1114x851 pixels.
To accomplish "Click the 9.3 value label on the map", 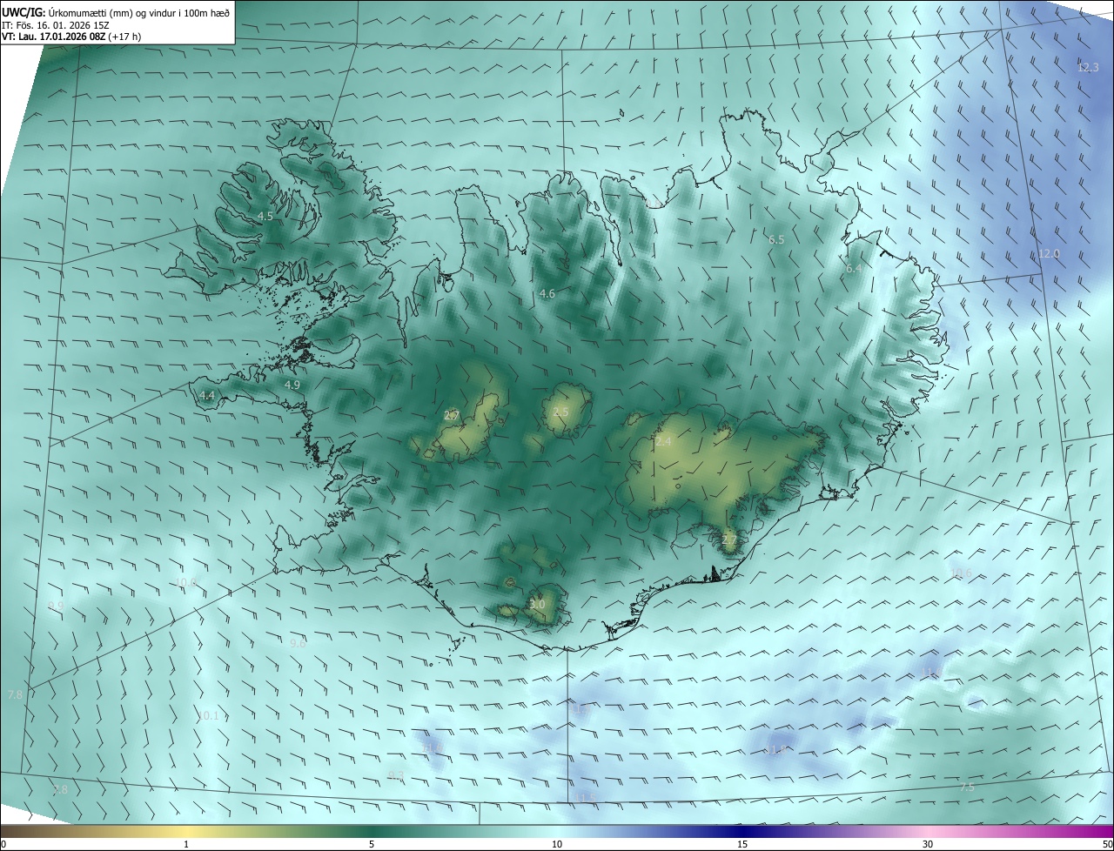I will point(396,775).
